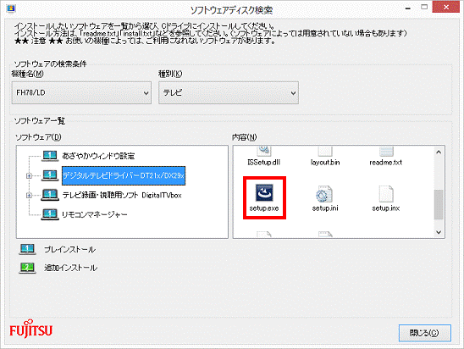The image size is (464, 349).
Task: Expand the デジタルテレビドライバー tree node
Action: coord(29,176)
